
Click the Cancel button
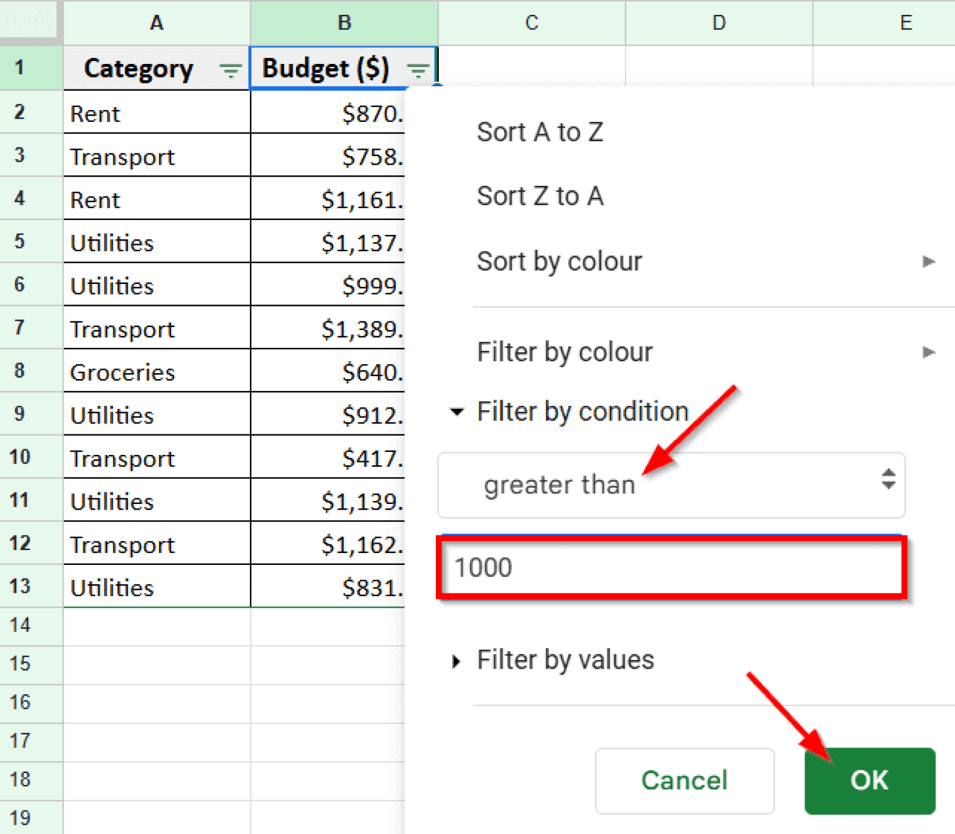click(x=684, y=781)
